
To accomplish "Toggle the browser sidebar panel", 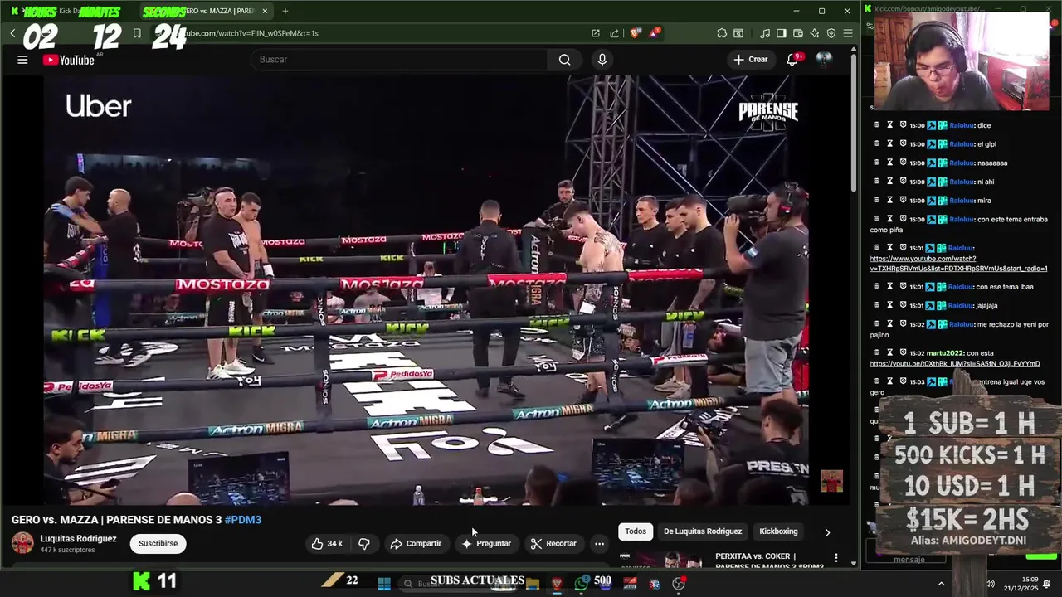I will click(x=782, y=33).
